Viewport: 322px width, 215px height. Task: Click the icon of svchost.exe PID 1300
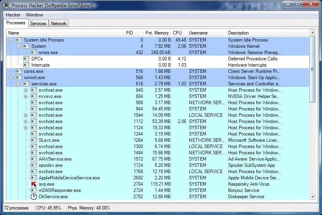point(34,146)
